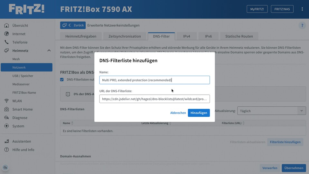
Task: Click the Filterliste hinzufügen button
Action: [285, 142]
